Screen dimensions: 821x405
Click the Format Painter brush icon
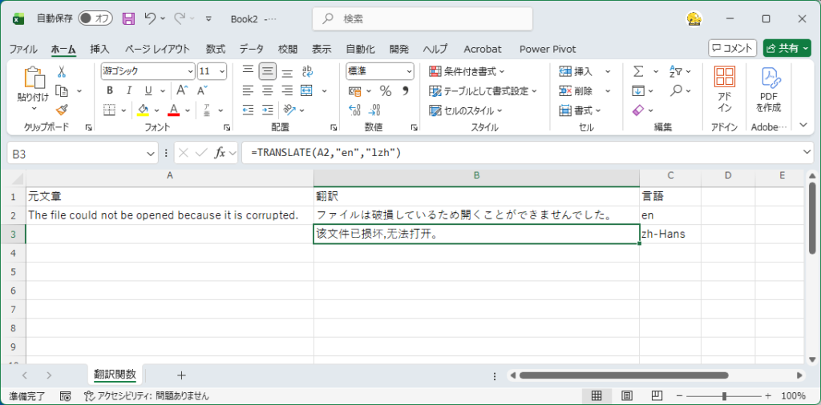[61, 110]
